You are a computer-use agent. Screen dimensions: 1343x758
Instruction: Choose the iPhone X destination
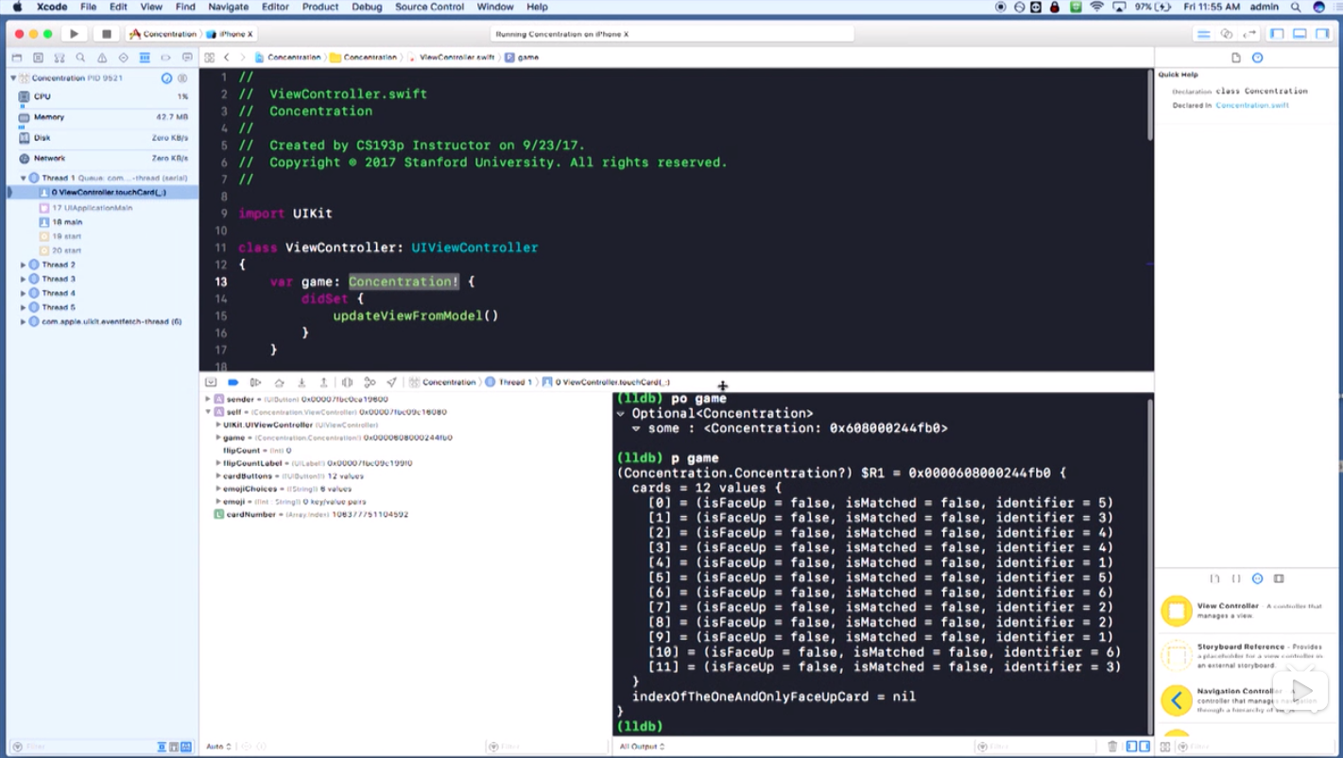click(230, 34)
